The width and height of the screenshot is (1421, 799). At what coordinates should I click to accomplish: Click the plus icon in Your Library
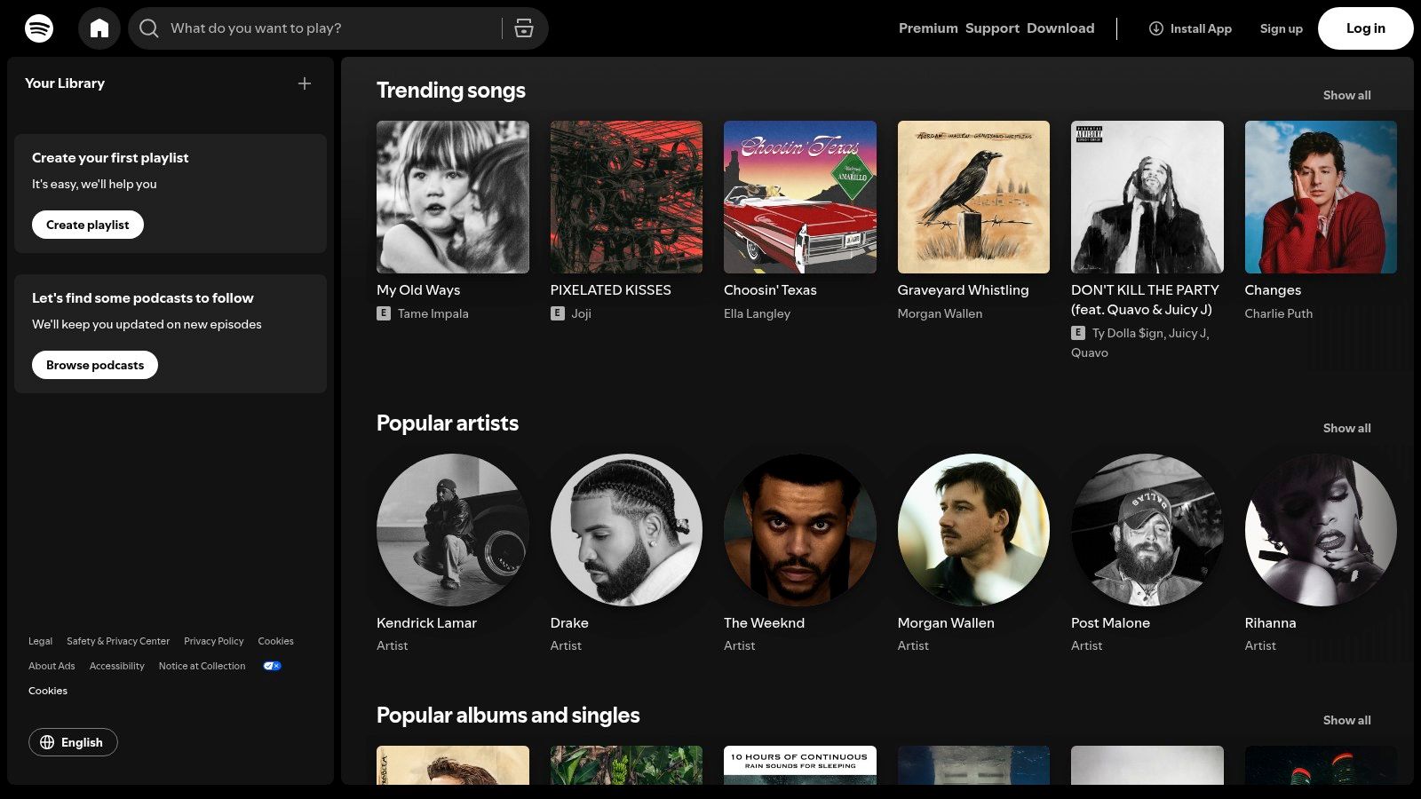point(305,83)
